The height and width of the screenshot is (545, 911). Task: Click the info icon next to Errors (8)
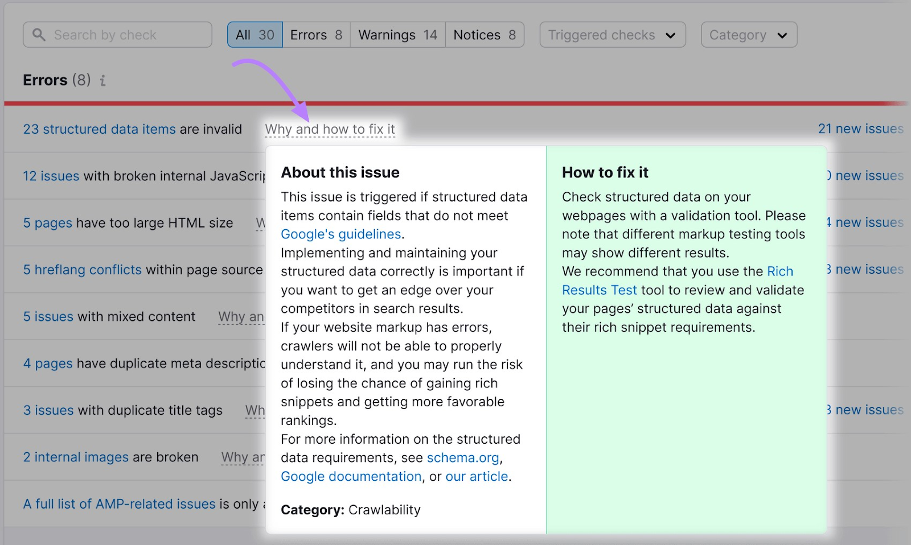click(x=102, y=80)
